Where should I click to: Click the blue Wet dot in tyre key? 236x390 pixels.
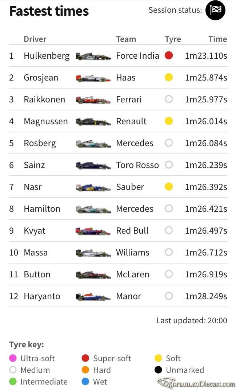[x=85, y=382]
